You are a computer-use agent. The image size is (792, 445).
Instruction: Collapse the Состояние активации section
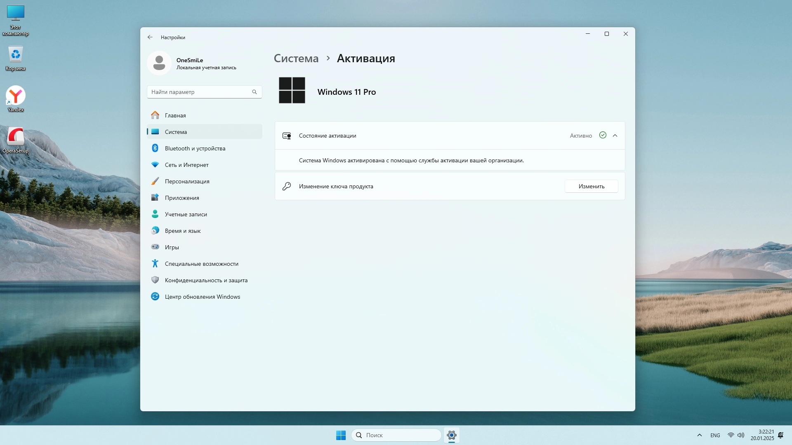coord(615,136)
